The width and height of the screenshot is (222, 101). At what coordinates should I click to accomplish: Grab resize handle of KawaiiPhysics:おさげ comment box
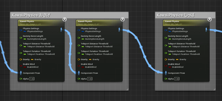127,89
